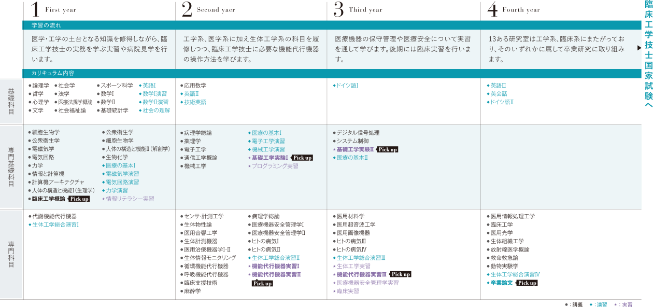Open the プログラミング実習 course entry
653x307 pixels.
tap(275, 166)
